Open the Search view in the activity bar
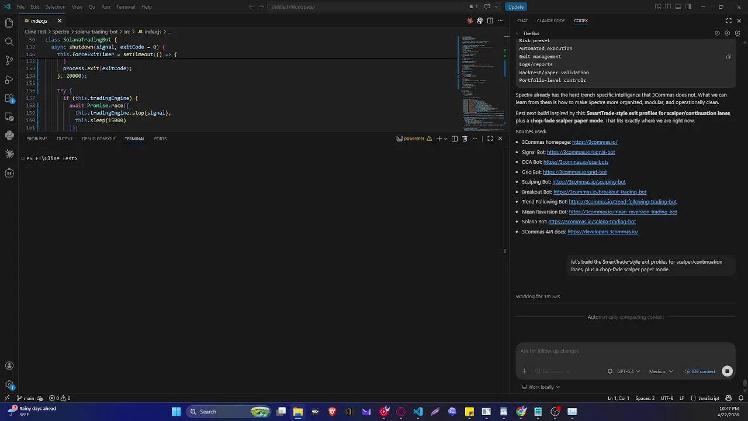This screenshot has width=748, height=421. [9, 42]
